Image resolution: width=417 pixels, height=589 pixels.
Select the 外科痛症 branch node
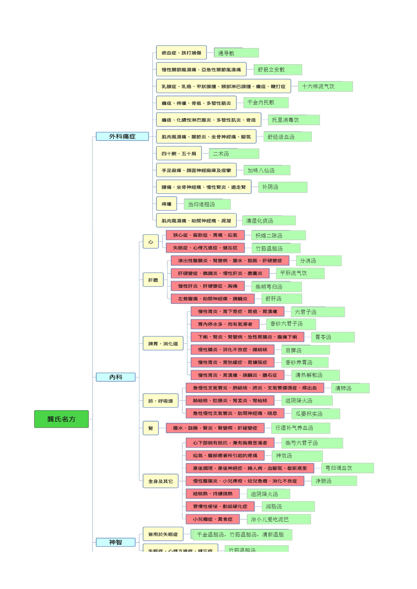(122, 136)
